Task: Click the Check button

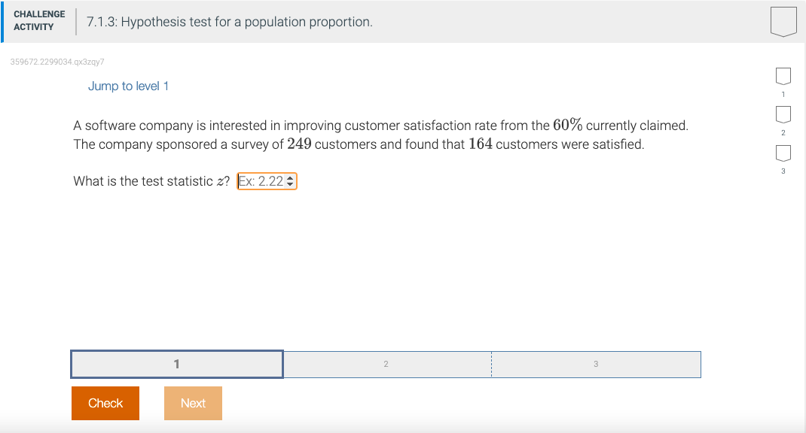Action: point(105,403)
